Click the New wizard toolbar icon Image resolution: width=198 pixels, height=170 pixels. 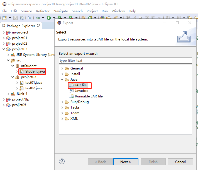pyautogui.click(x=4, y=18)
